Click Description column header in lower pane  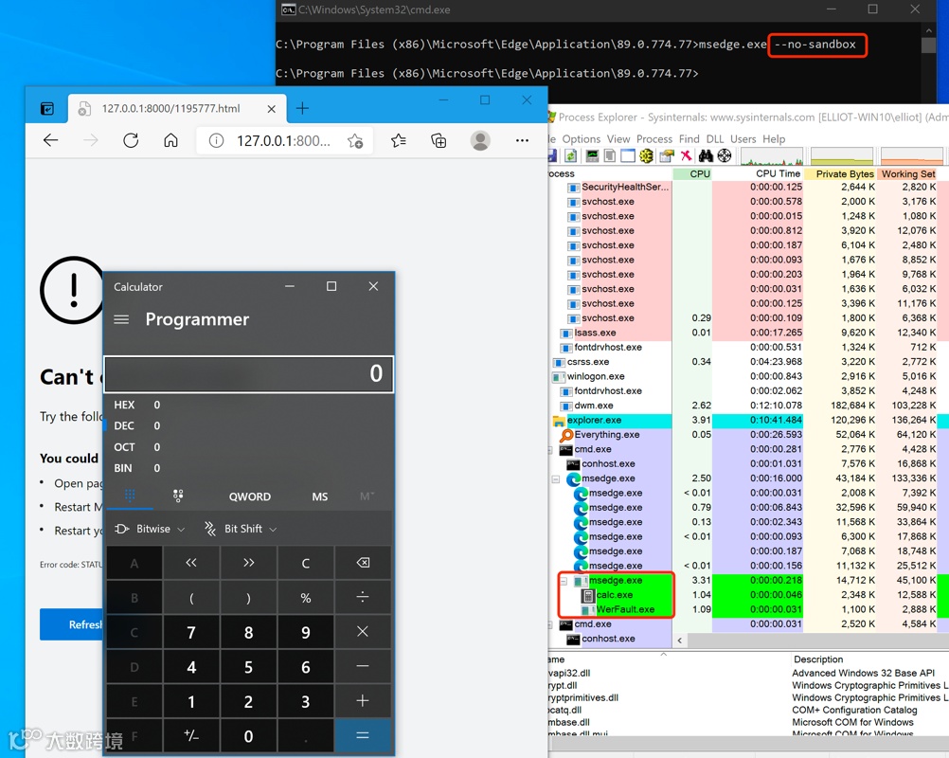[817, 659]
